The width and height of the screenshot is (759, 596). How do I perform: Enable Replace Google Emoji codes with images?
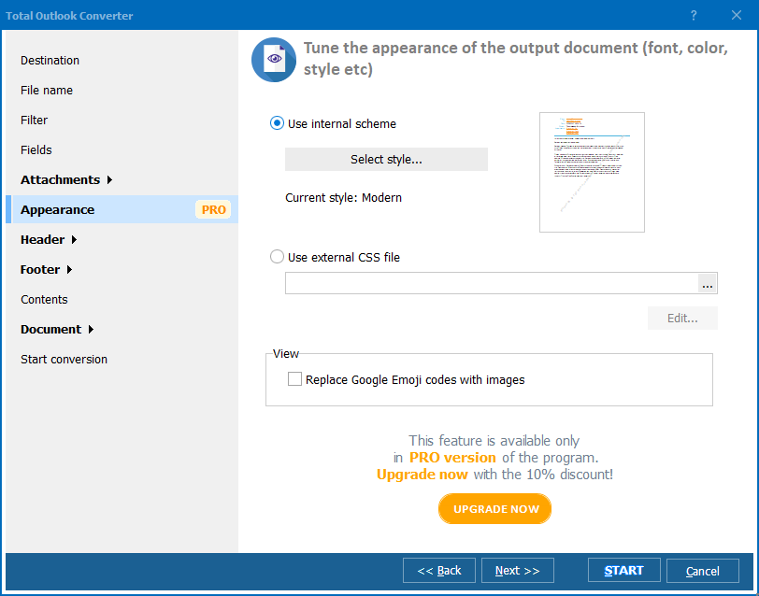(295, 379)
